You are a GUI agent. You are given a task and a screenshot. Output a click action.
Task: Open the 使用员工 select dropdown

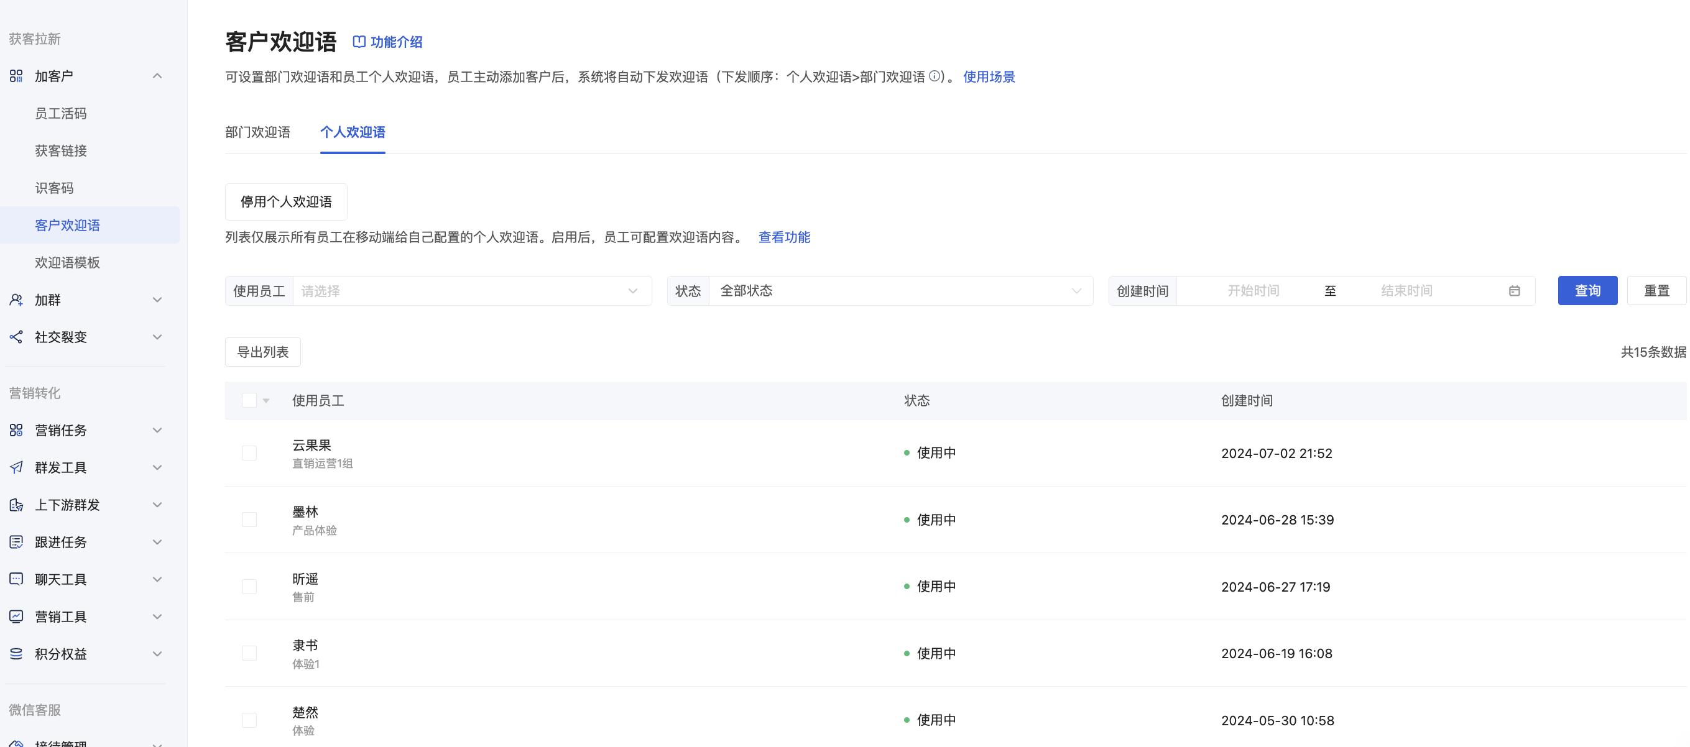(472, 291)
